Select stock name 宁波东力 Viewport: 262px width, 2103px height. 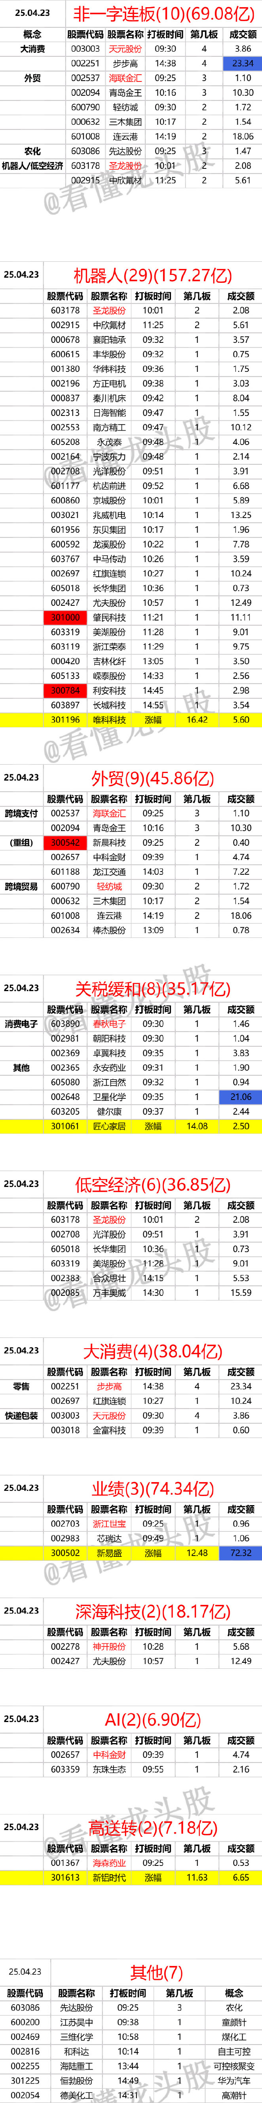point(109,456)
